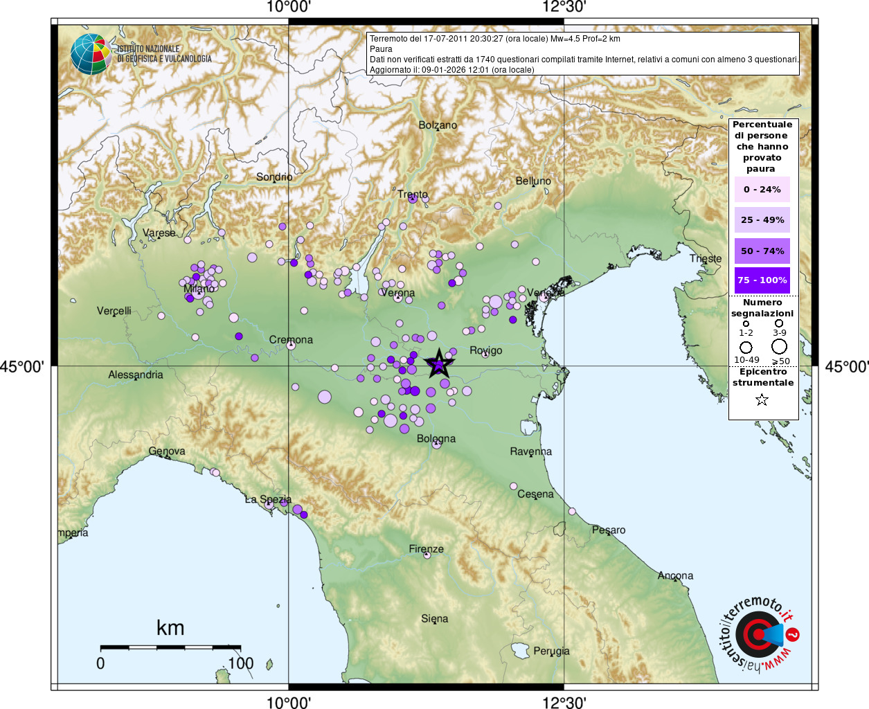Click the Sondrio city label

pyautogui.click(x=274, y=177)
